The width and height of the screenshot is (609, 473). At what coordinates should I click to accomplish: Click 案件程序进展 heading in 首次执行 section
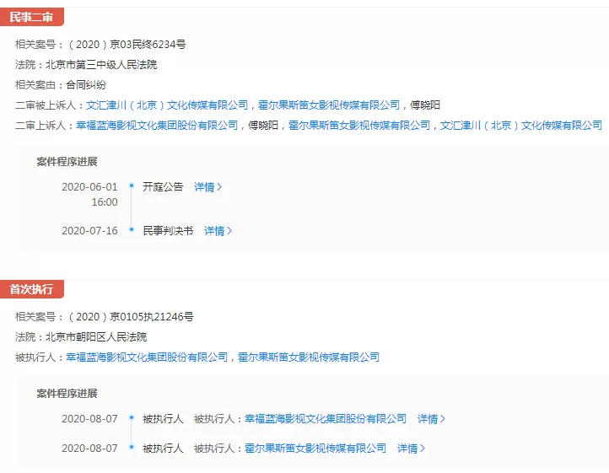[x=67, y=394]
